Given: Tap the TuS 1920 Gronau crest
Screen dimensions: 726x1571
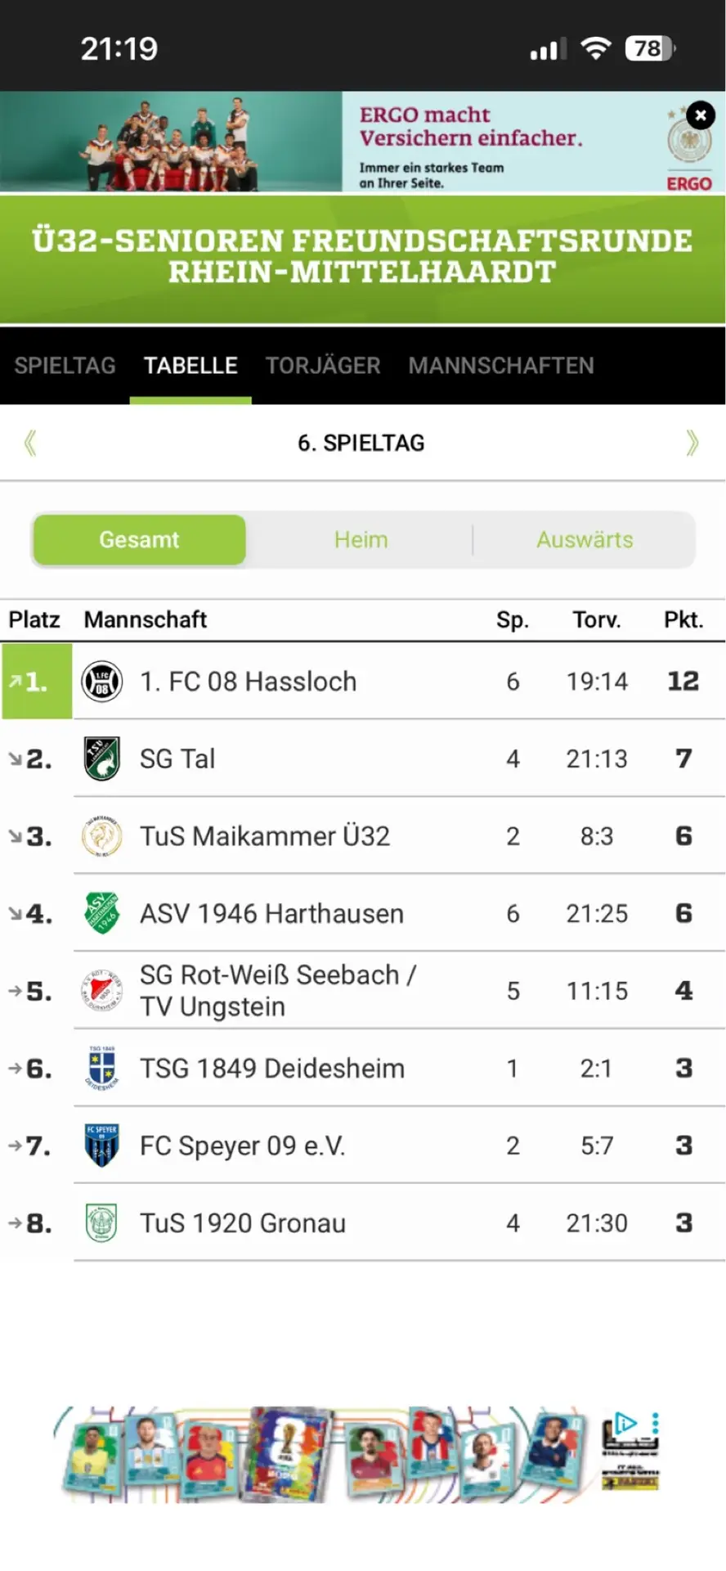Looking at the screenshot, I should (102, 1222).
